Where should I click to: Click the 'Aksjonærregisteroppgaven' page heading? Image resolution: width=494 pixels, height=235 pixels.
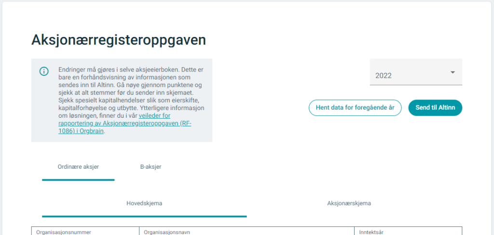pyautogui.click(x=119, y=40)
